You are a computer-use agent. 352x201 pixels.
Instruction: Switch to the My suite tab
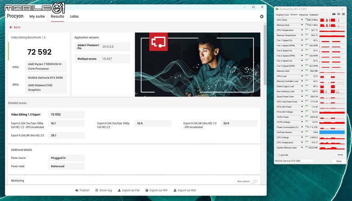pos(37,16)
